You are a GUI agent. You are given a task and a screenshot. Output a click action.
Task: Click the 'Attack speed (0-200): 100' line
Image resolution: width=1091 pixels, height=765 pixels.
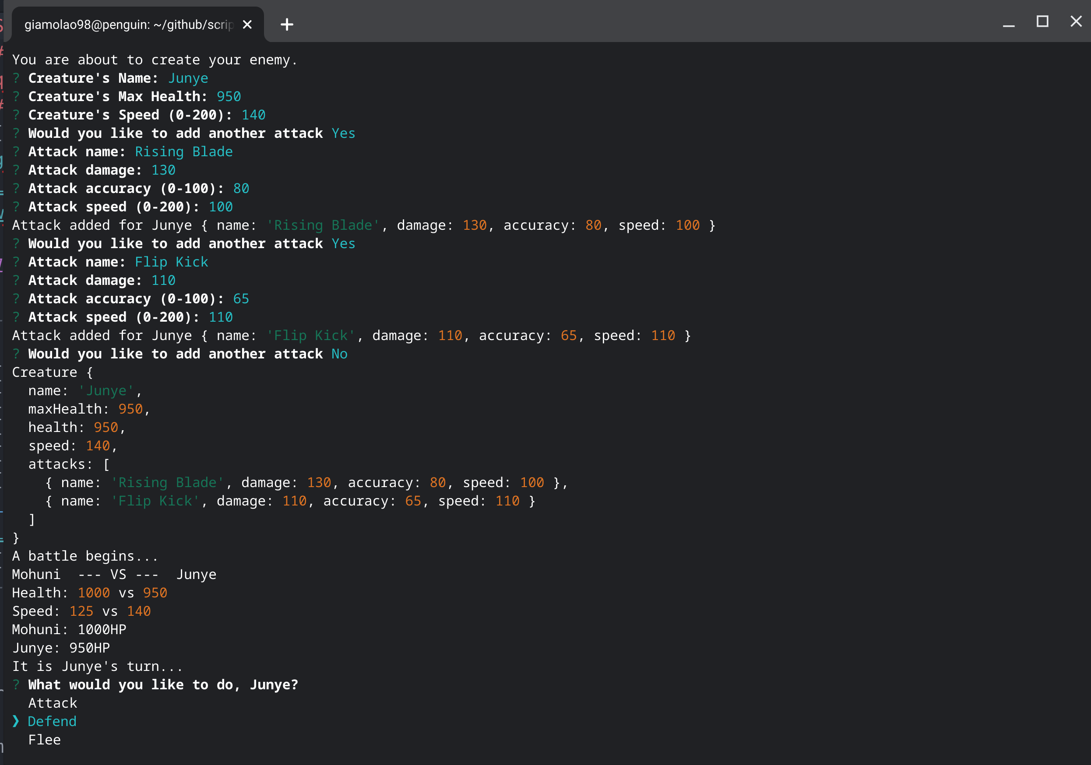[123, 207]
